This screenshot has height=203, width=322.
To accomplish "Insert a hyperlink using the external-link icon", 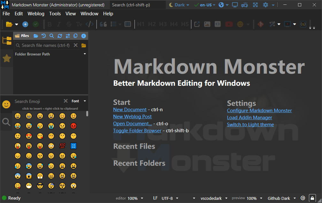I will pos(197,24).
